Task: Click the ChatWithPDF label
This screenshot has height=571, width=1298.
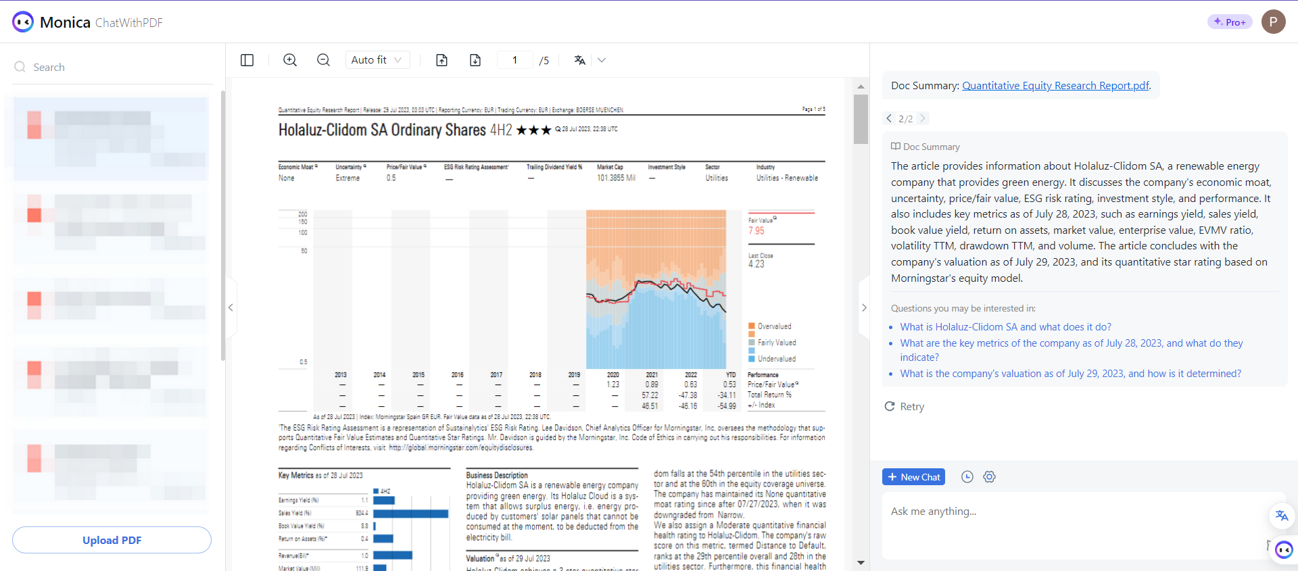Action: (129, 22)
